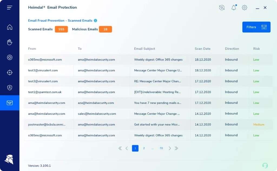The width and height of the screenshot is (277, 171).
Task: Select page 1 in pagination
Action: pyautogui.click(x=135, y=148)
